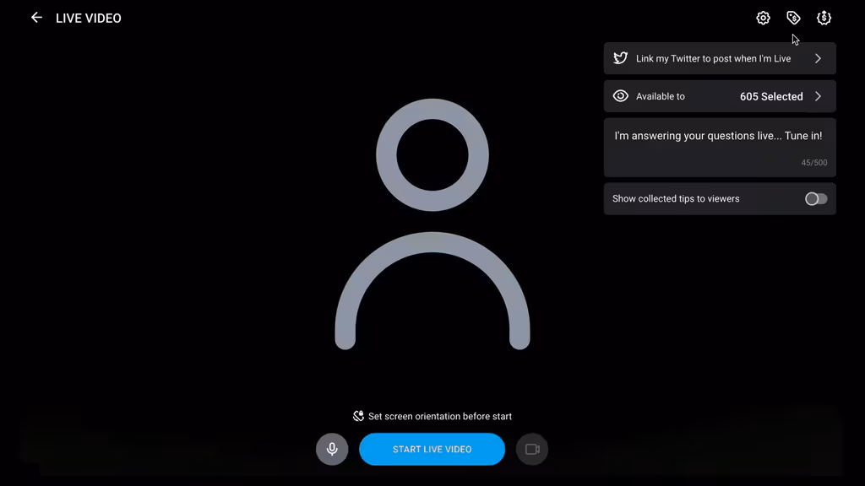Start the live video
Image resolution: width=865 pixels, height=486 pixels.
click(x=432, y=449)
